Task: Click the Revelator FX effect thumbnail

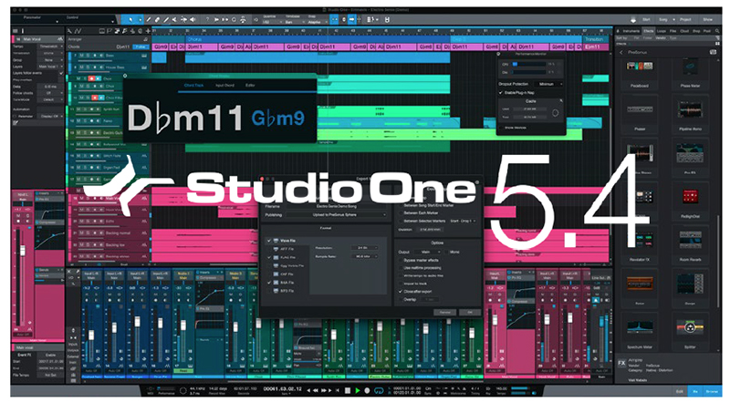Action: pos(640,241)
